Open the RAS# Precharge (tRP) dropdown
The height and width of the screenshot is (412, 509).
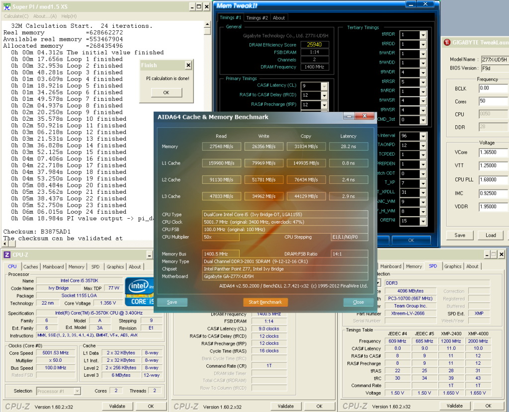click(324, 105)
